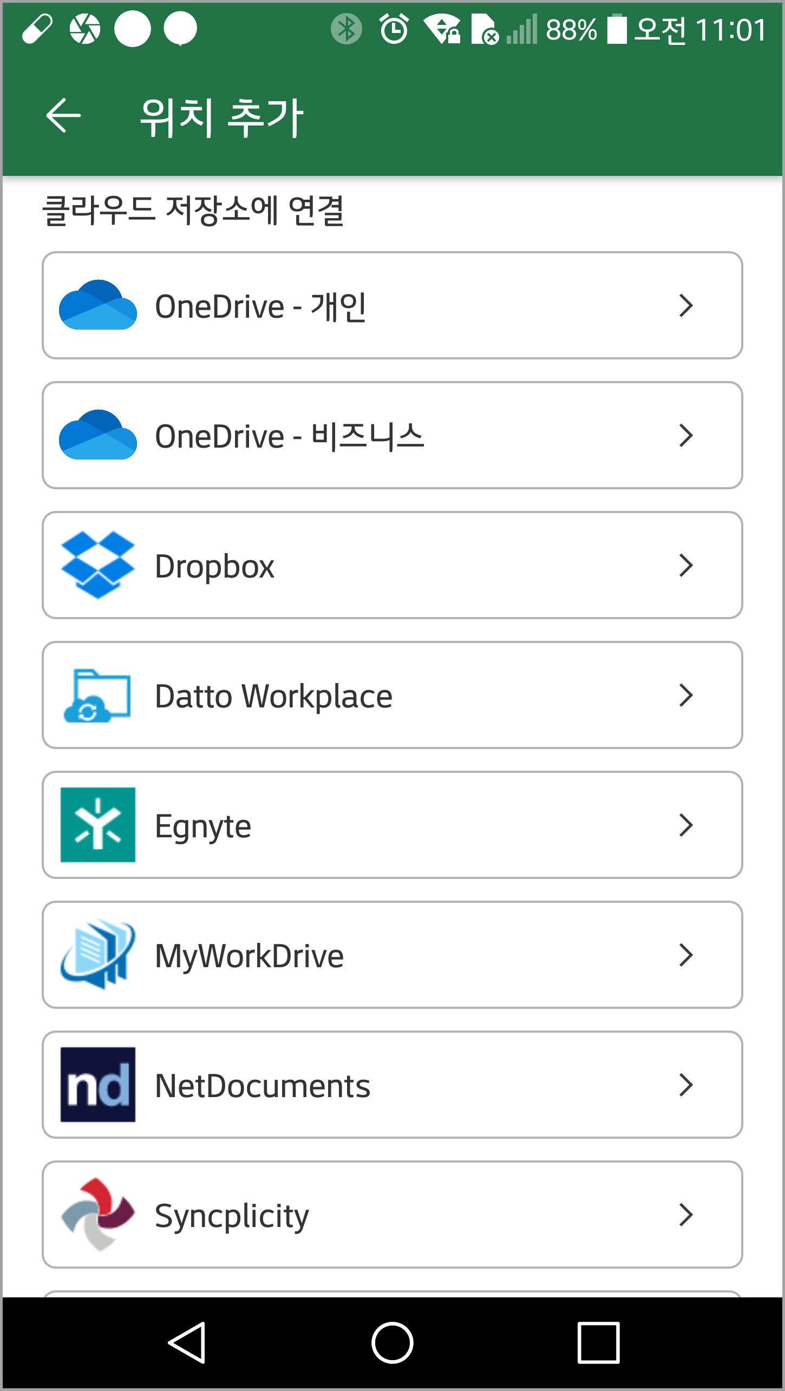
Task: Open chevron on Syncplicity row
Action: point(686,1215)
